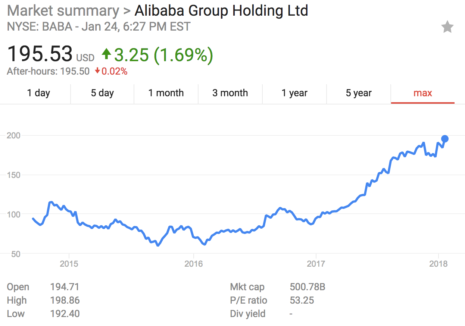This screenshot has width=465, height=326.
Task: Click the Mkt cap value 500.78B
Action: pyautogui.click(x=308, y=287)
